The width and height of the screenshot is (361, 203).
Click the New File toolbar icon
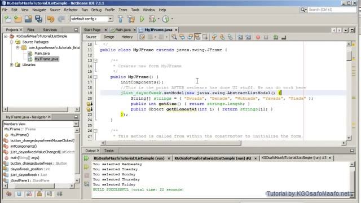[x=8, y=19]
